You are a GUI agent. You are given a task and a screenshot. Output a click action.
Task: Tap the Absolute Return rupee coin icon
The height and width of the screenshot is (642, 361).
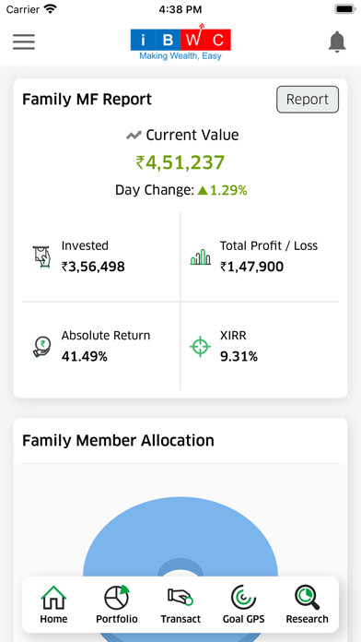tap(41, 347)
